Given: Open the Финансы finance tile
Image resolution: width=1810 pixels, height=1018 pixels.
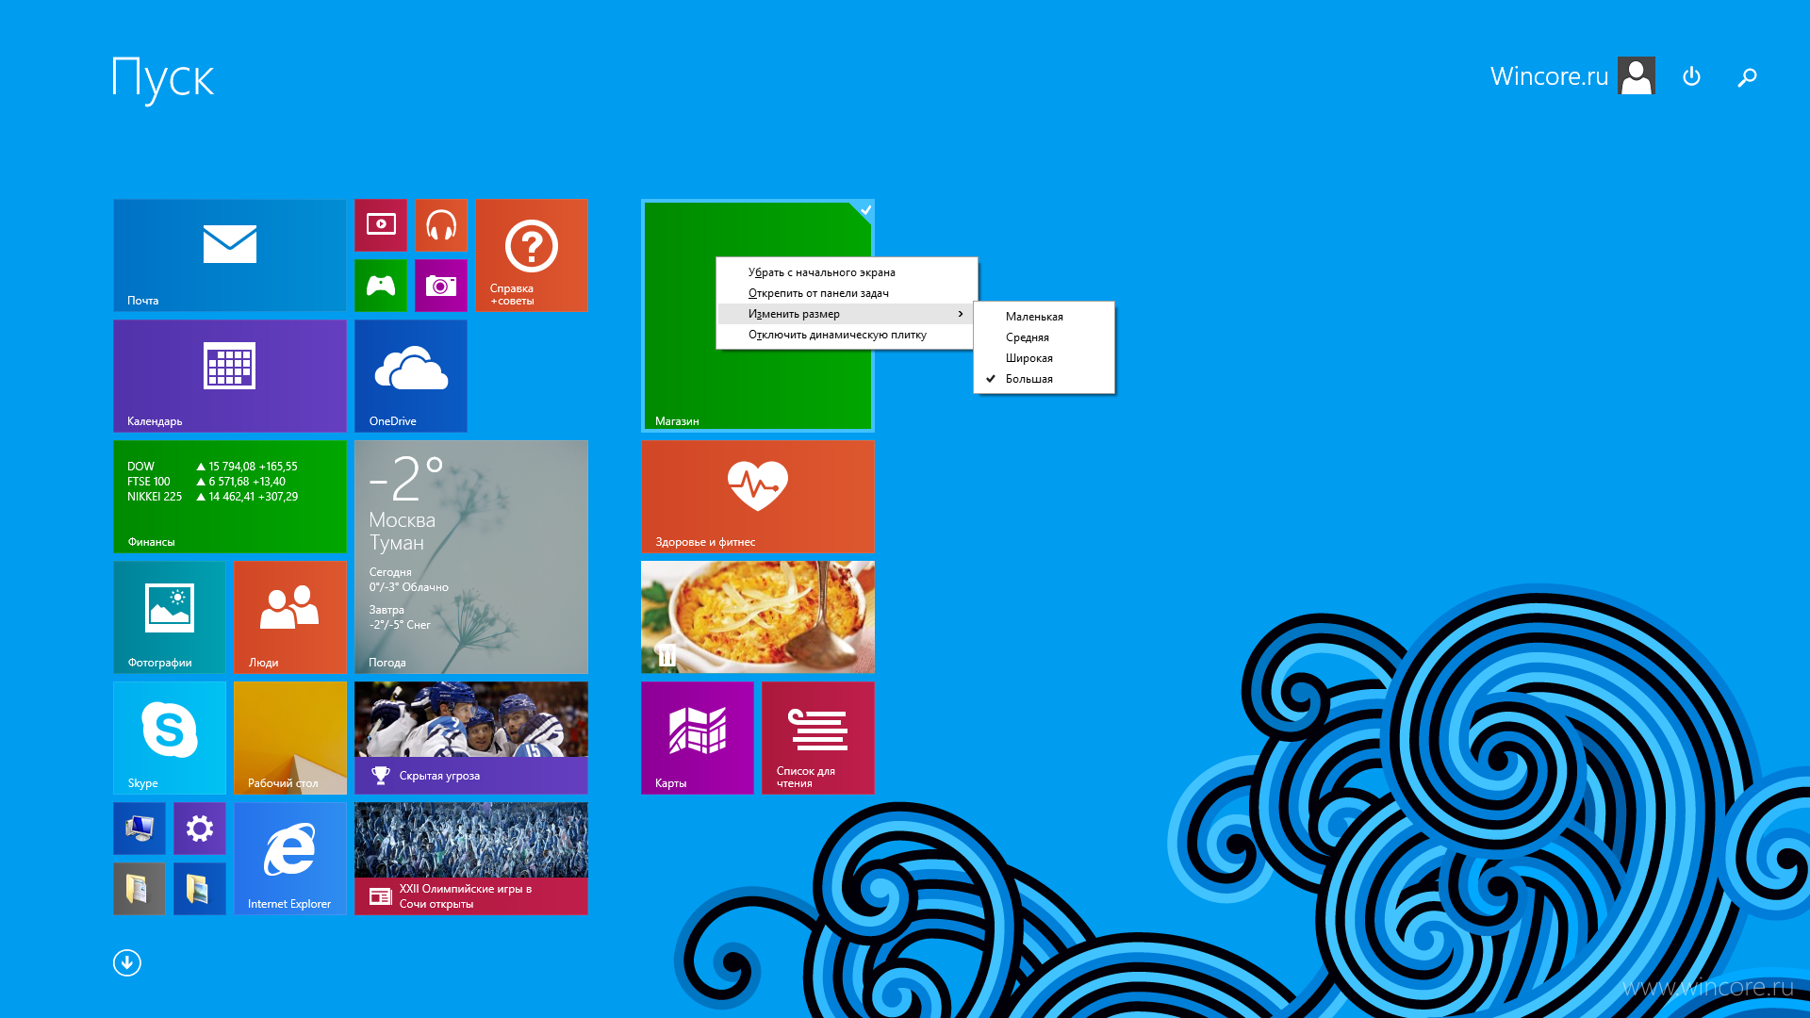Looking at the screenshot, I should (x=229, y=496).
